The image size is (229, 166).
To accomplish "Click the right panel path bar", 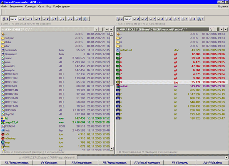I will [x=162, y=29].
